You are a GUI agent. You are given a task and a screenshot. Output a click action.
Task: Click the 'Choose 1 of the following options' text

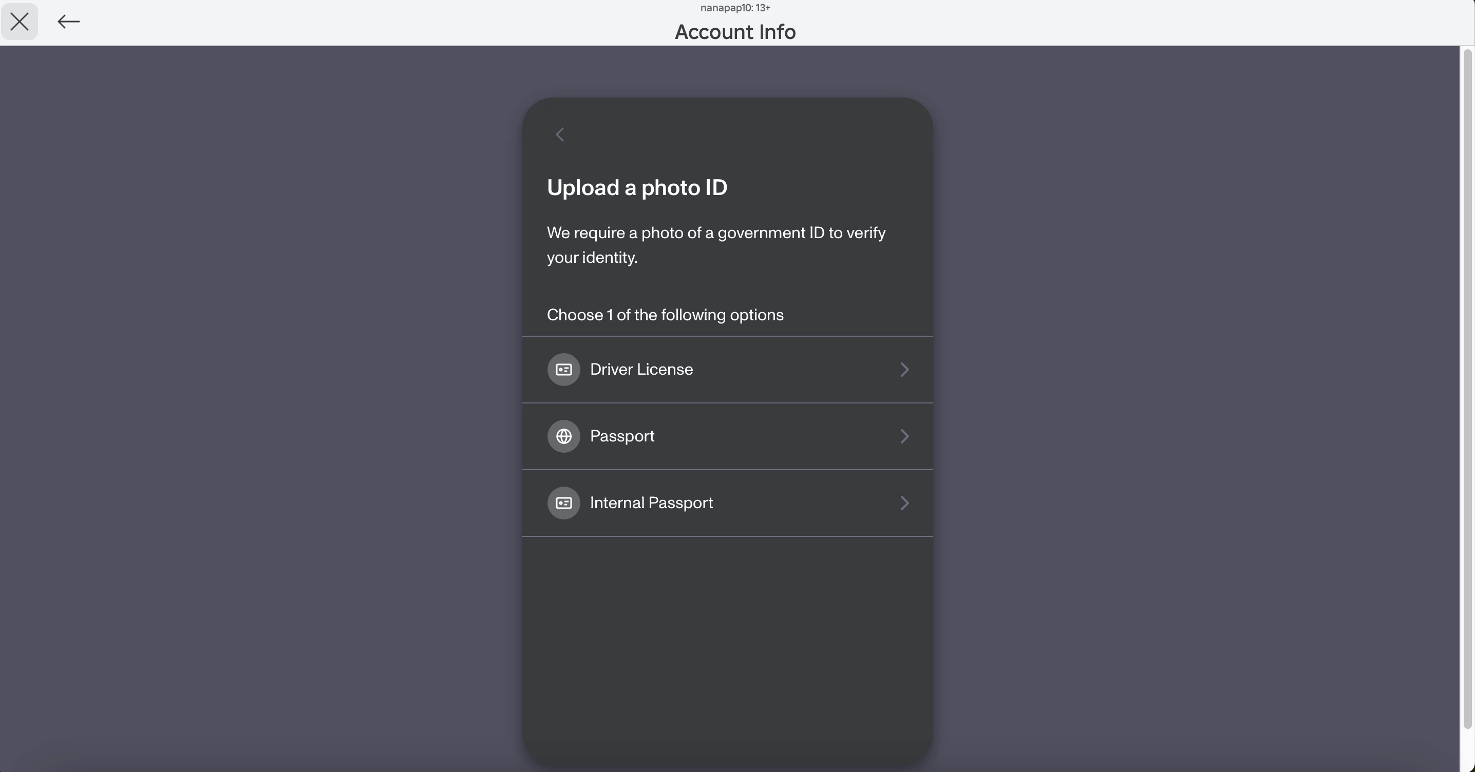(665, 315)
